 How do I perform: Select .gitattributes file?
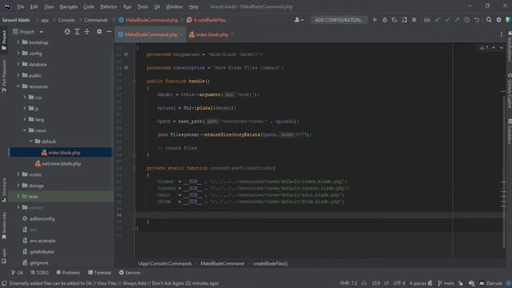coord(38,252)
